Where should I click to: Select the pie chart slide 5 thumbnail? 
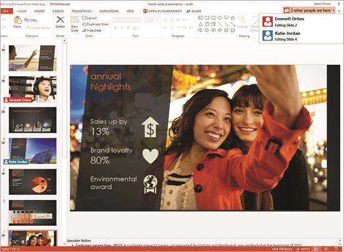[33, 182]
